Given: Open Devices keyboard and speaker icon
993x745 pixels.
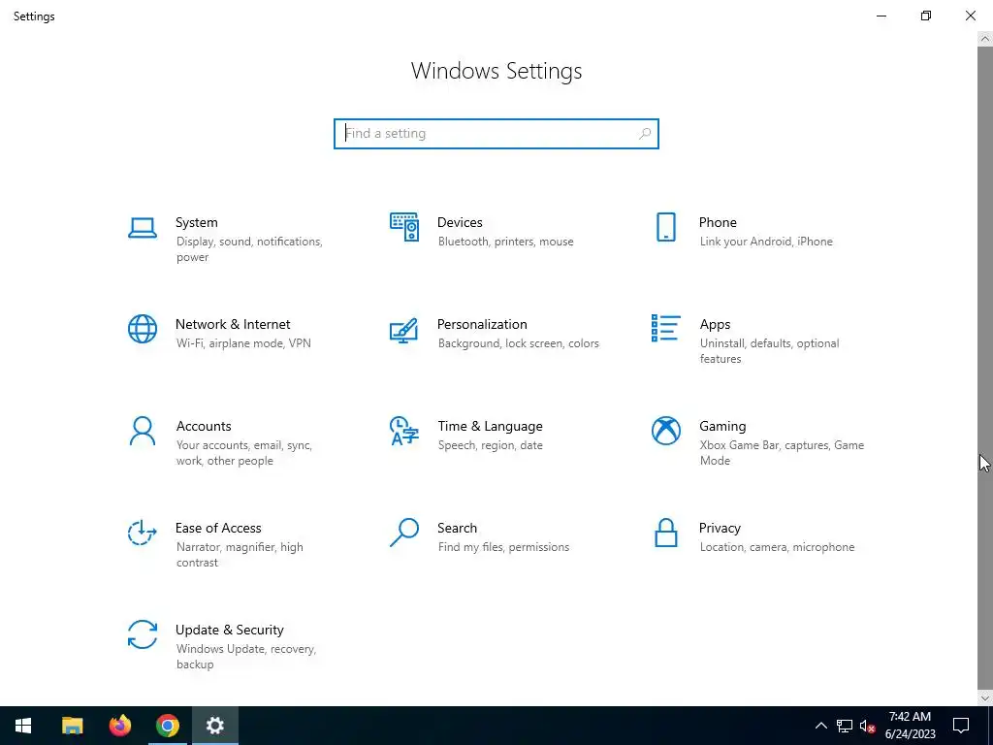Looking at the screenshot, I should click(404, 227).
